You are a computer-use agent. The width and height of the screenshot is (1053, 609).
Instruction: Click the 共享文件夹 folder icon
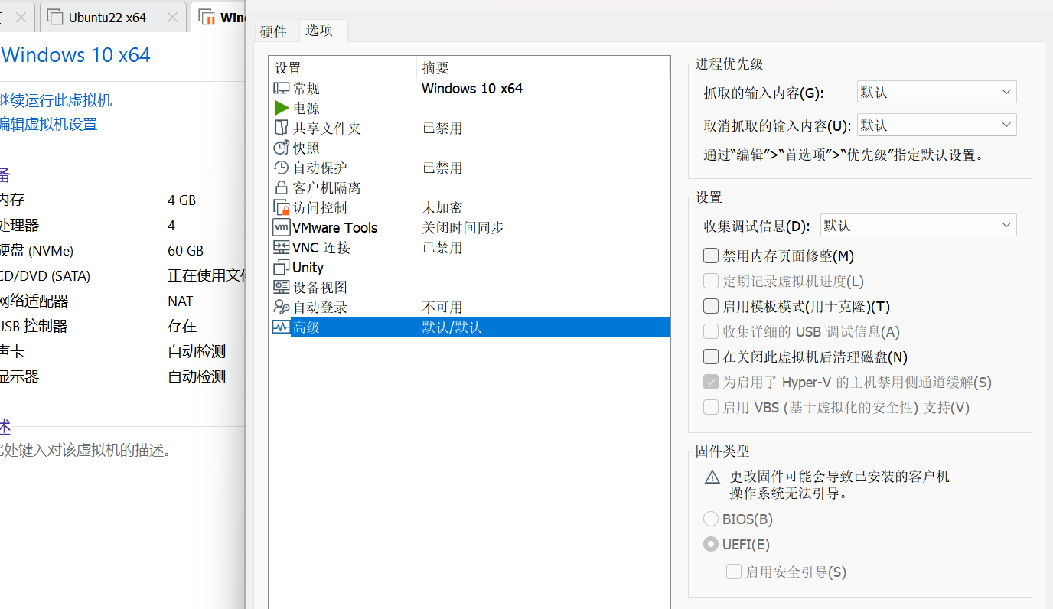(x=281, y=129)
